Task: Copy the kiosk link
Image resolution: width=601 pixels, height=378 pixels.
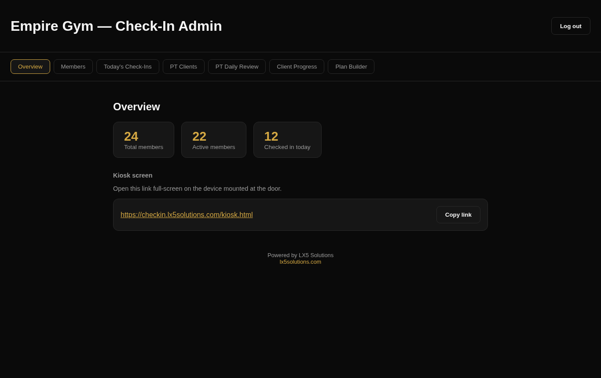Action: click(458, 214)
